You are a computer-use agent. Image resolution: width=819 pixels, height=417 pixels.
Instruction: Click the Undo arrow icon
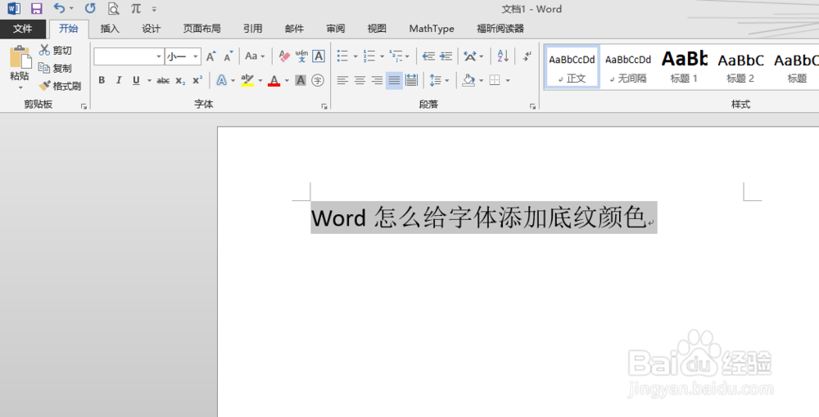60,8
